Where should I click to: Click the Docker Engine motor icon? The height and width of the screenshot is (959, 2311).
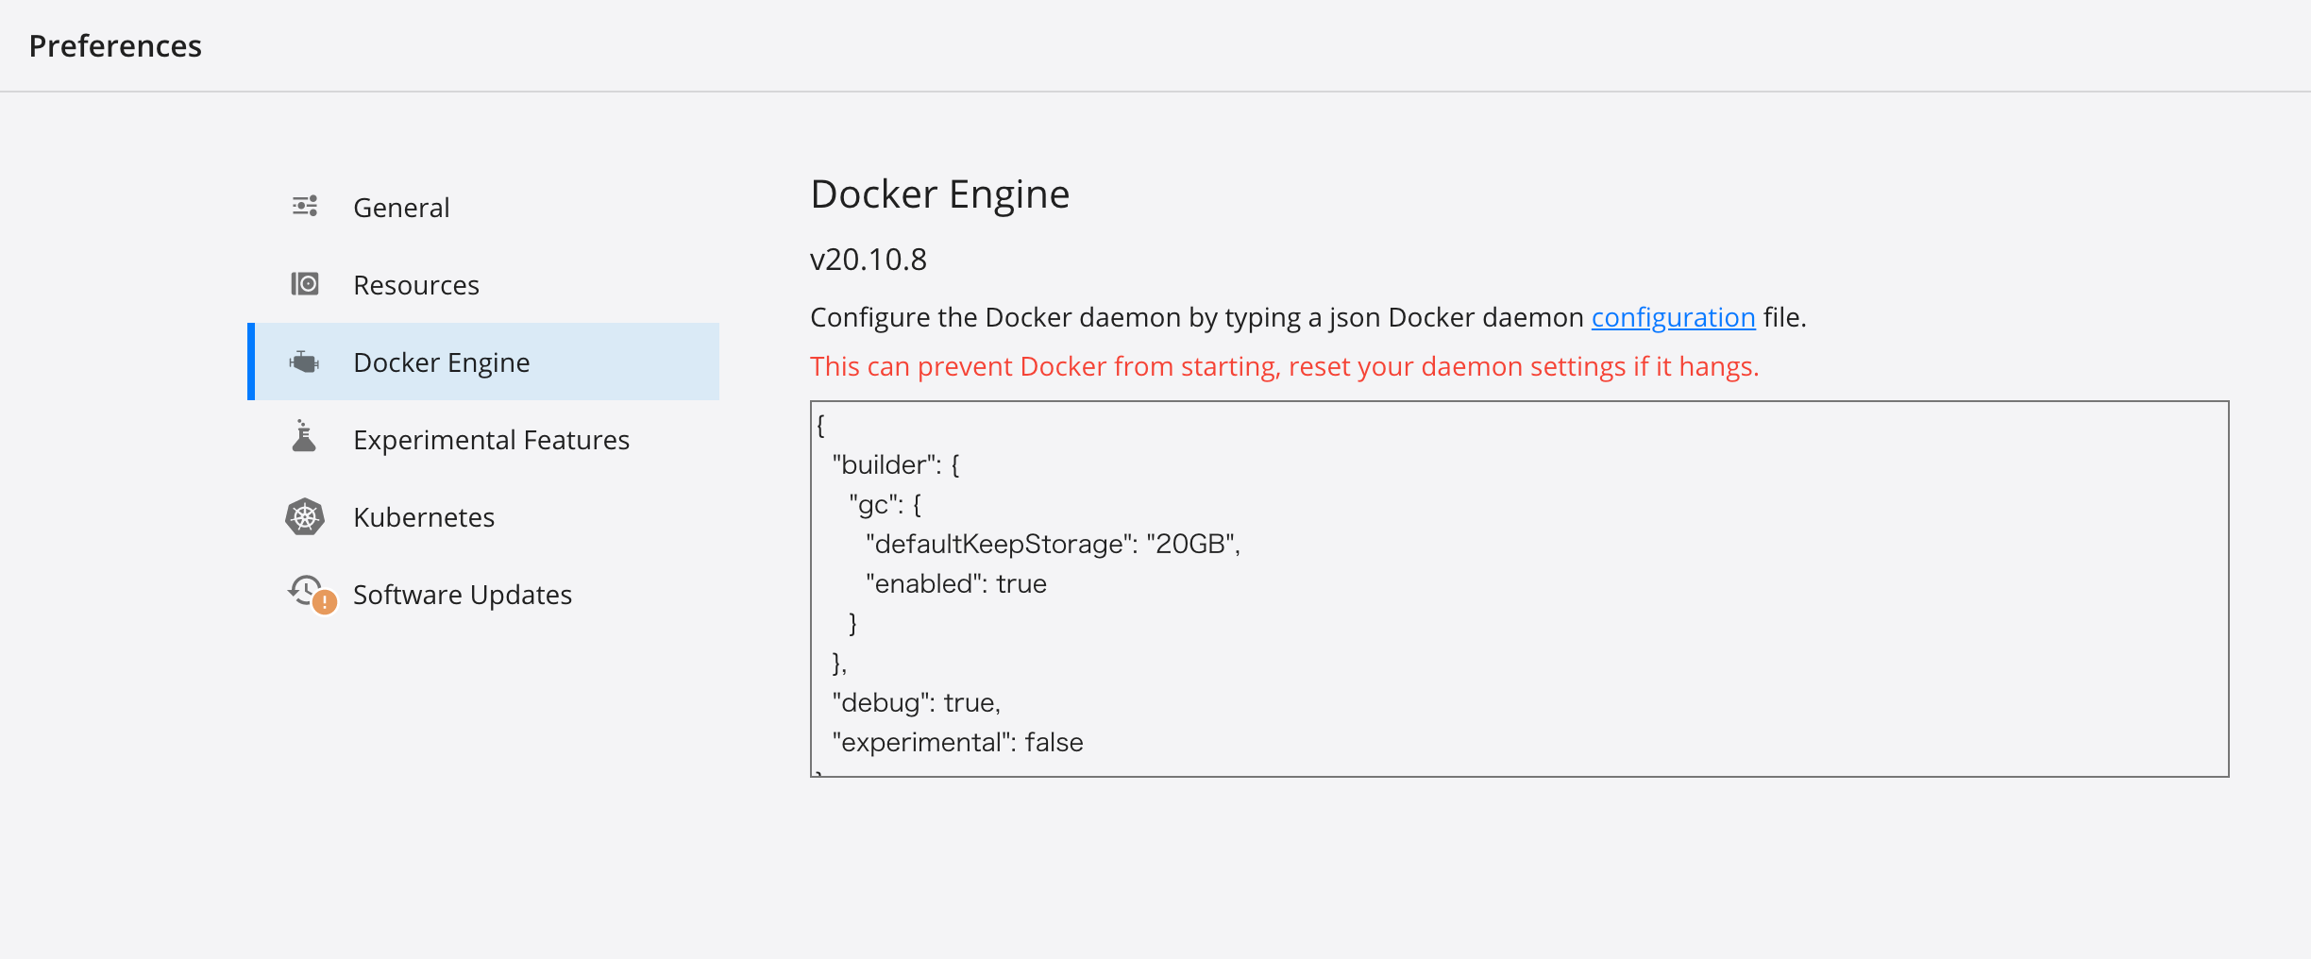305,362
